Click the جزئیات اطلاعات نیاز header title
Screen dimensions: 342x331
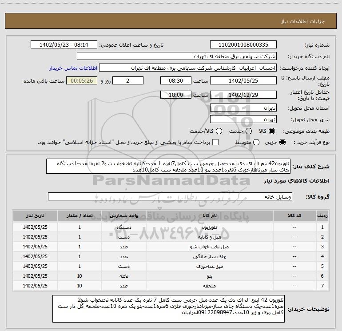(x=302, y=21)
